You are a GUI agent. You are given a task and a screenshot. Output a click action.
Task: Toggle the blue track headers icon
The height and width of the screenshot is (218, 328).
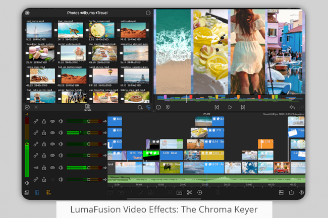[37, 192]
